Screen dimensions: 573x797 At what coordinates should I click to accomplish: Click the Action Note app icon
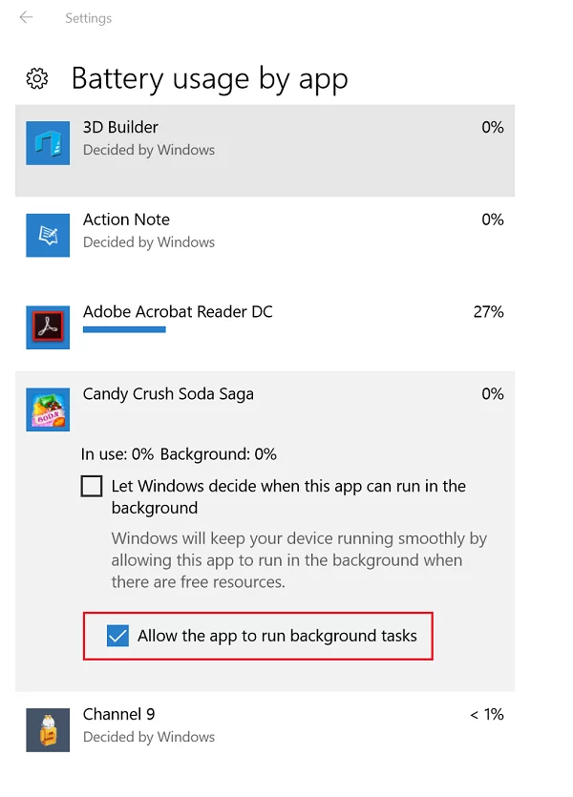pos(48,235)
